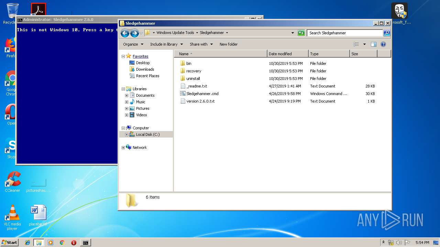440x247 pixels.
Task: Expand the Videos library node
Action: click(126, 115)
